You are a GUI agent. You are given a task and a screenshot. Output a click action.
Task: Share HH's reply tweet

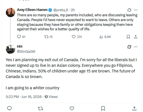pos(134,108)
